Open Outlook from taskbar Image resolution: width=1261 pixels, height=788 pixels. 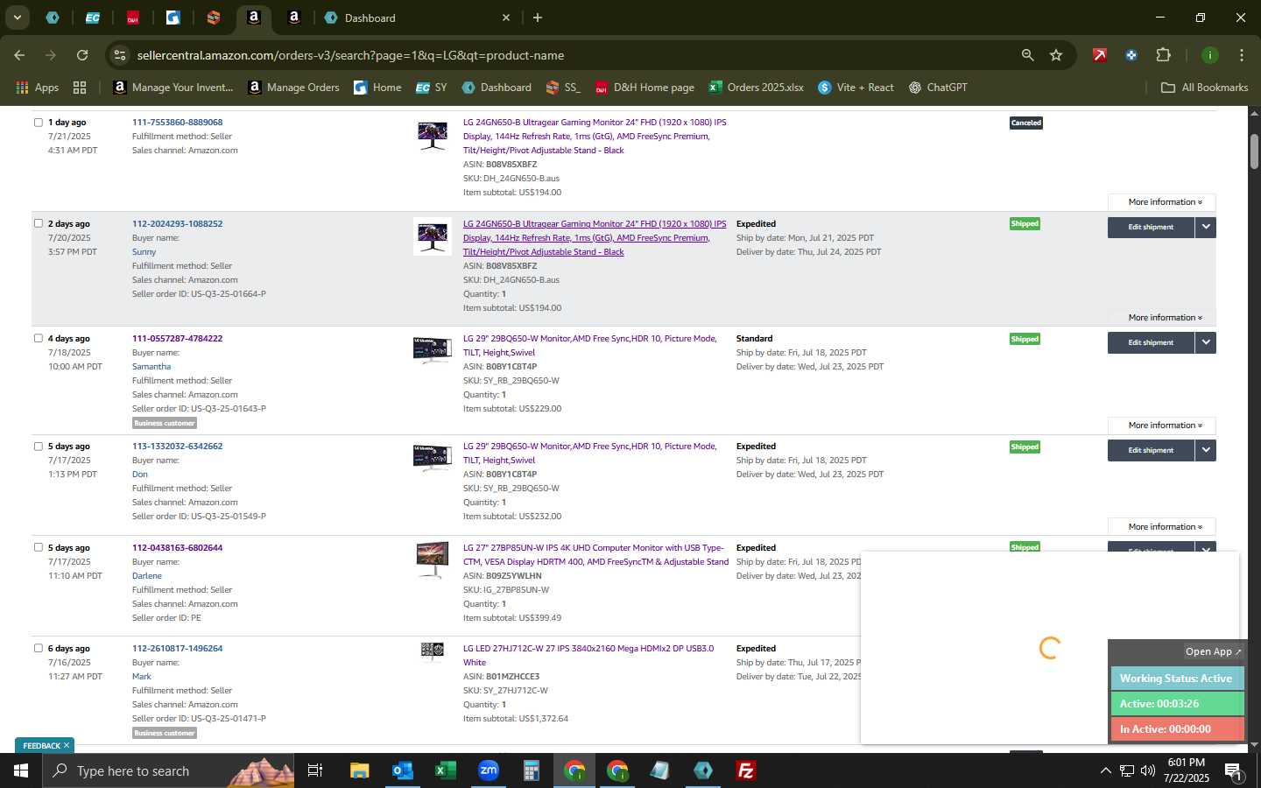(x=402, y=770)
